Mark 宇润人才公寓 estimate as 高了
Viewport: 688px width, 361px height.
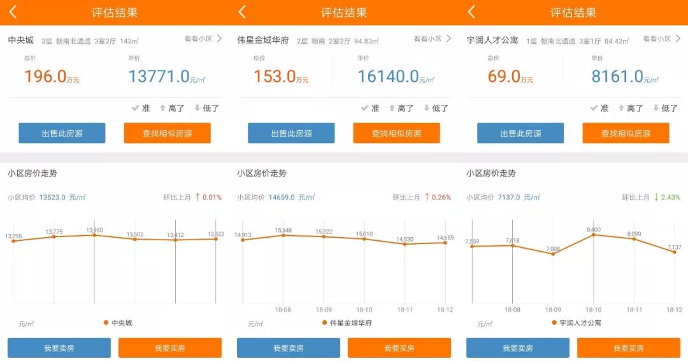pyautogui.click(x=631, y=108)
